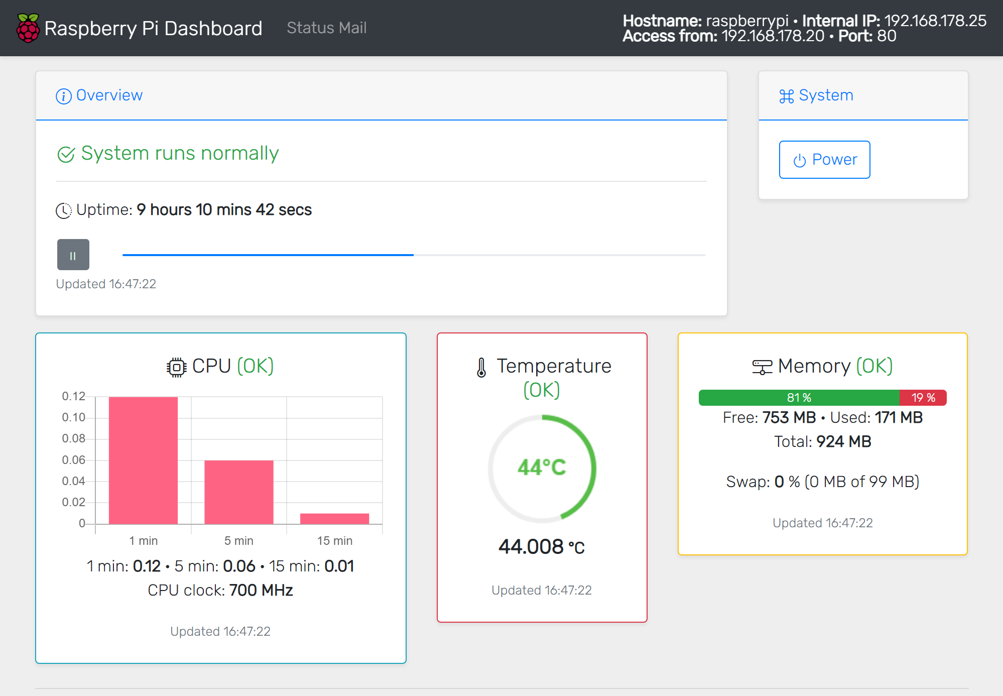Click the Overview info icon
Image resolution: width=1003 pixels, height=696 pixels.
point(63,96)
